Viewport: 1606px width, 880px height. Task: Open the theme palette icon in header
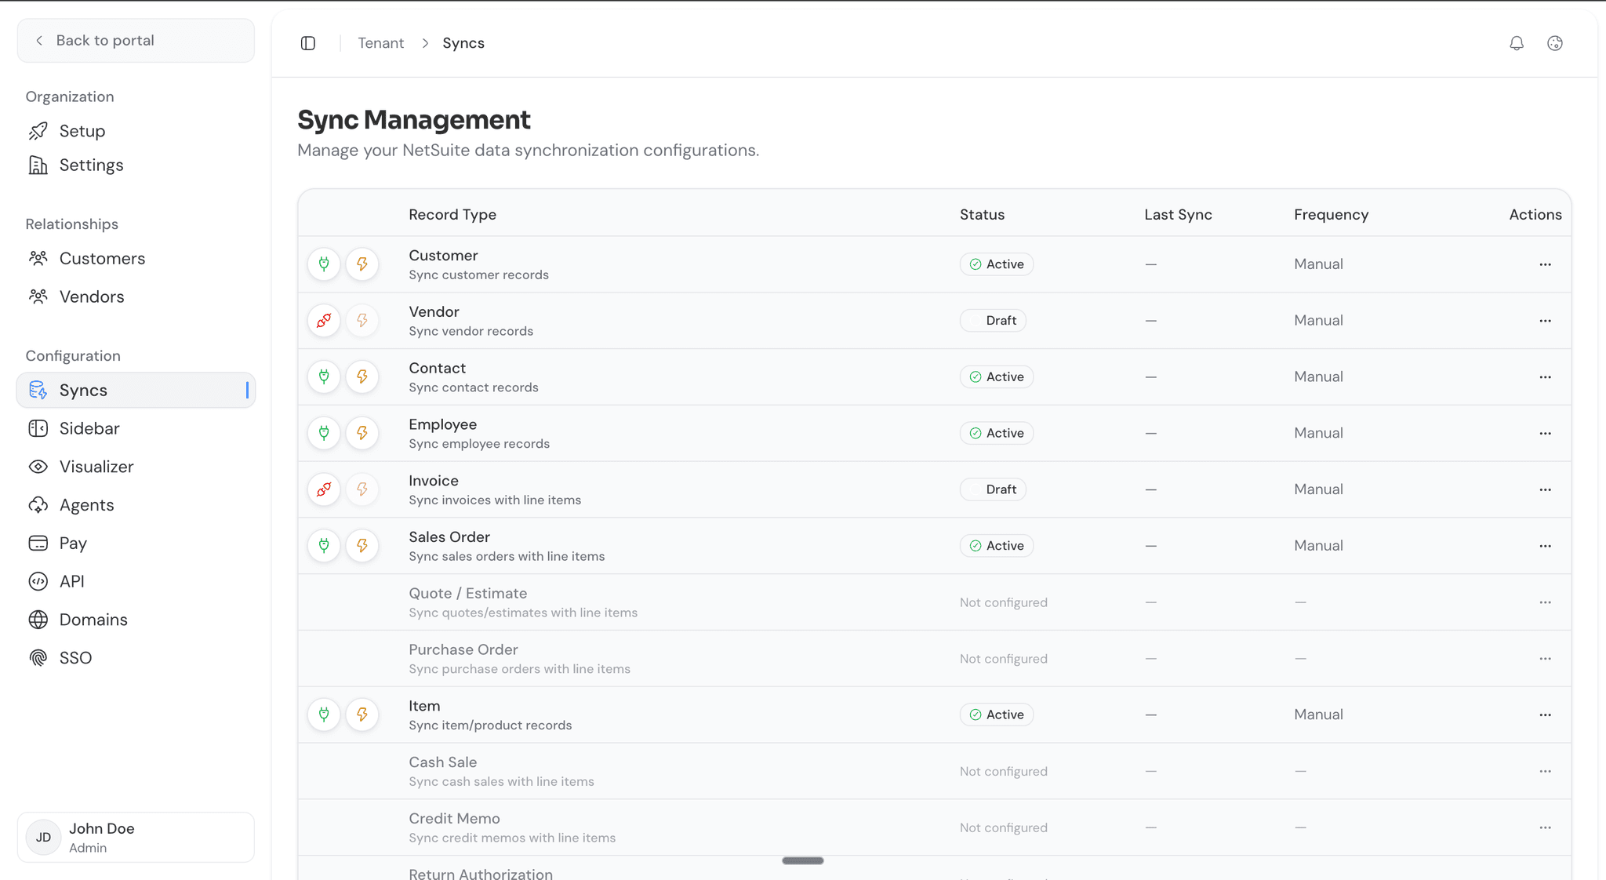click(1555, 43)
